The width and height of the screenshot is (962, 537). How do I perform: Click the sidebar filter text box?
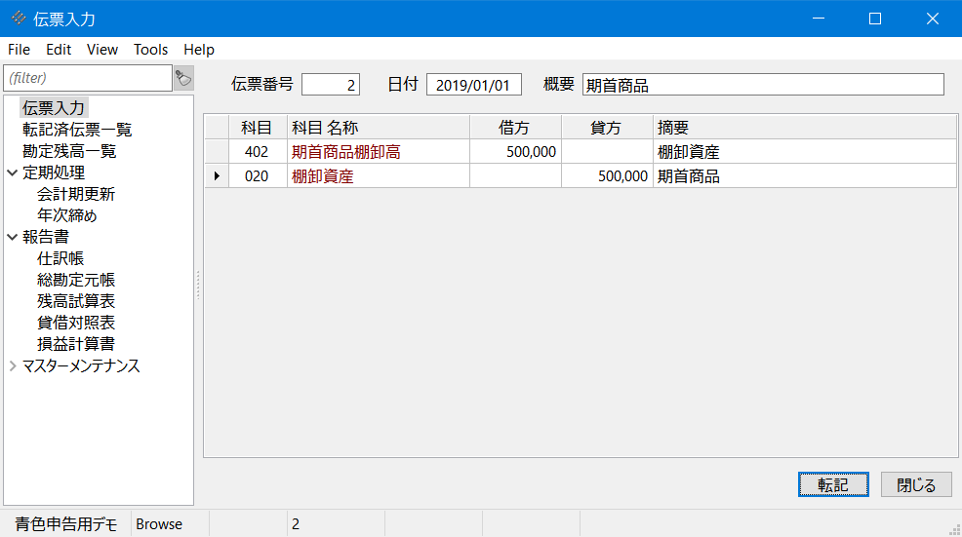click(88, 78)
